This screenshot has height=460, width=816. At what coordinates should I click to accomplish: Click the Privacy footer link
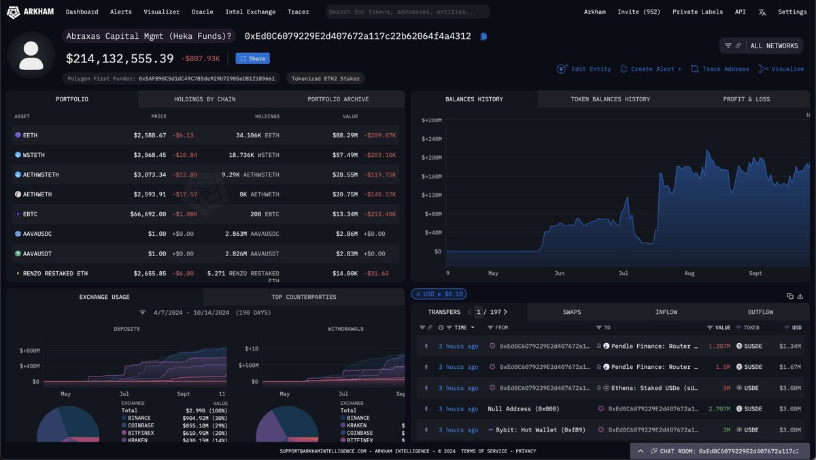coord(526,451)
